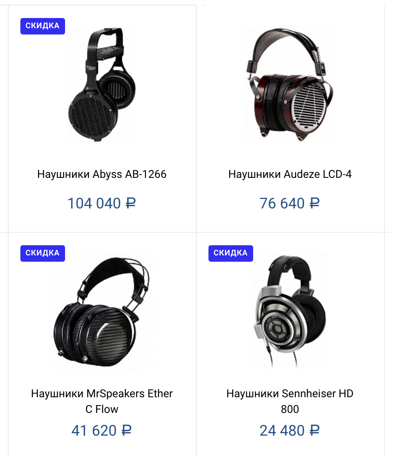The width and height of the screenshot is (395, 456).
Task: Open the Abyss AB-1266 headphones image
Action: tap(102, 84)
